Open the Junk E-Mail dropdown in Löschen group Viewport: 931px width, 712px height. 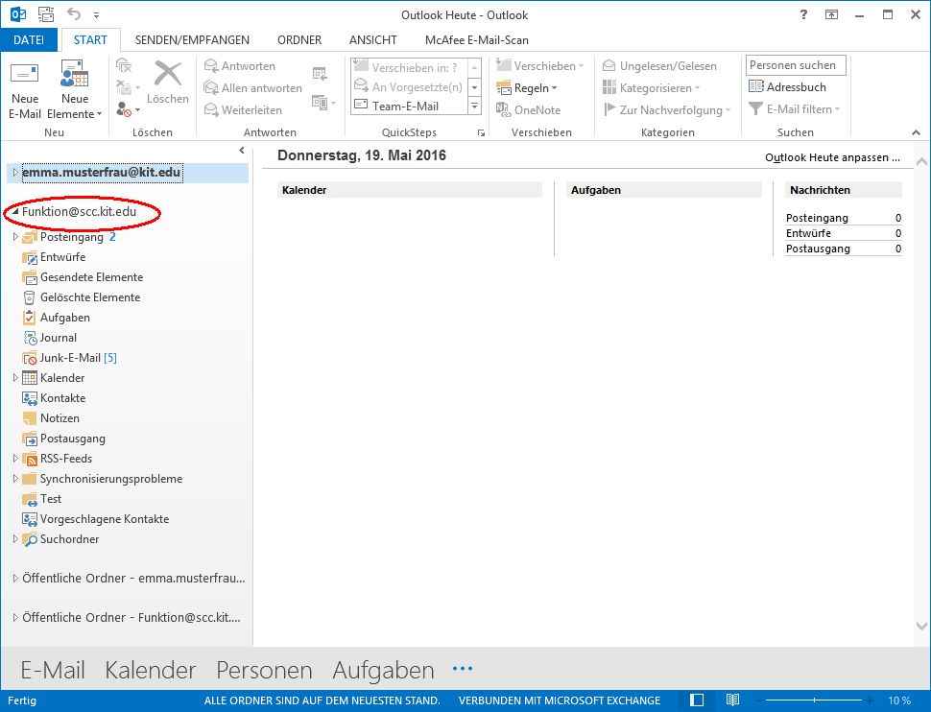coord(128,109)
